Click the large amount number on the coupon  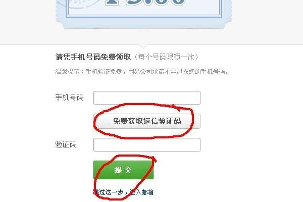pyautogui.click(x=146, y=3)
